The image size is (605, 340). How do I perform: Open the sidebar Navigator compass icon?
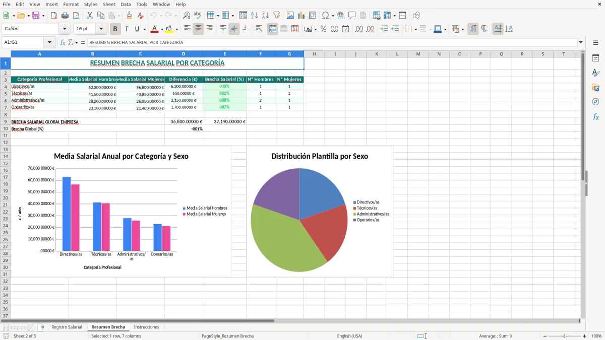595,102
